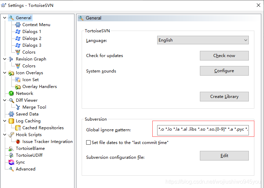The image size is (264, 188).
Task: Click Configure system sounds button
Action: tap(224, 71)
